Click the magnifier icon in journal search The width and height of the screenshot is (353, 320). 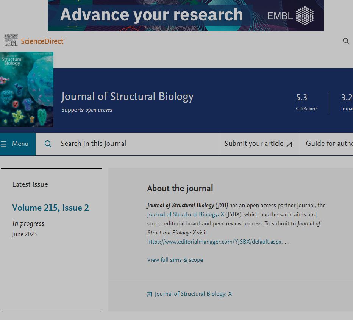click(x=48, y=144)
